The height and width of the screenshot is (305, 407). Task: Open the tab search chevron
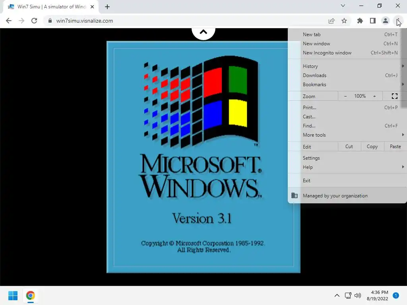pos(343,6)
